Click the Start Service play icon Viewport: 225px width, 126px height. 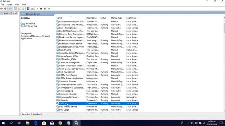[x=37, y=9]
